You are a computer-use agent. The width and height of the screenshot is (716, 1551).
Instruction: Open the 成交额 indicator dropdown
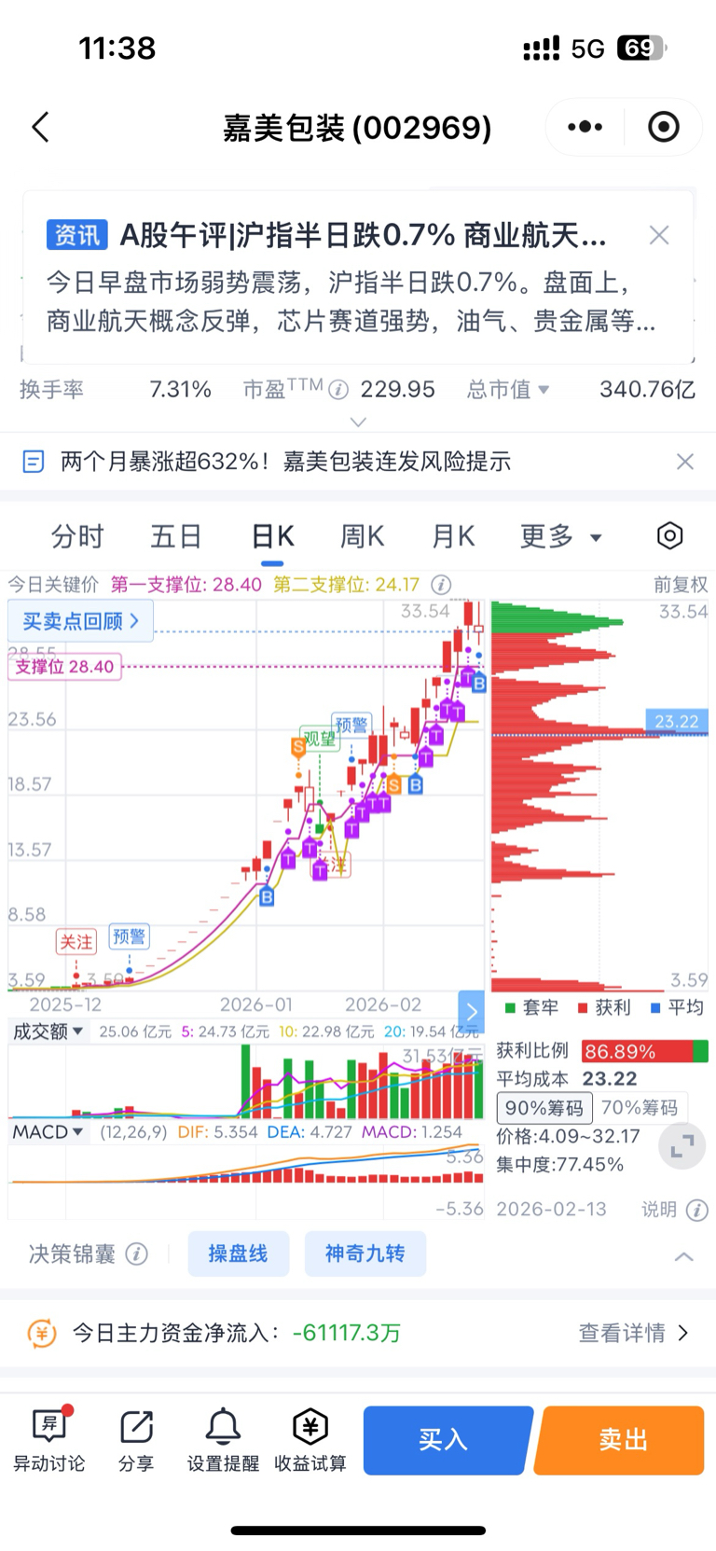48,1032
